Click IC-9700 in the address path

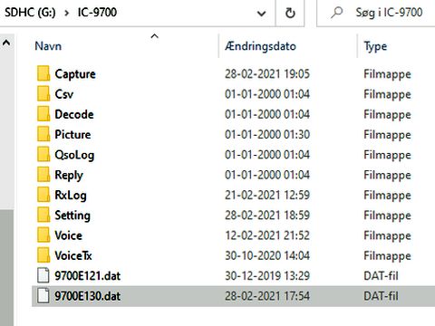click(97, 13)
